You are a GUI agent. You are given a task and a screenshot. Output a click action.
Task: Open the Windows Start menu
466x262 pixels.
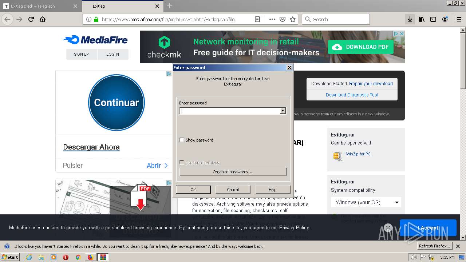10,257
